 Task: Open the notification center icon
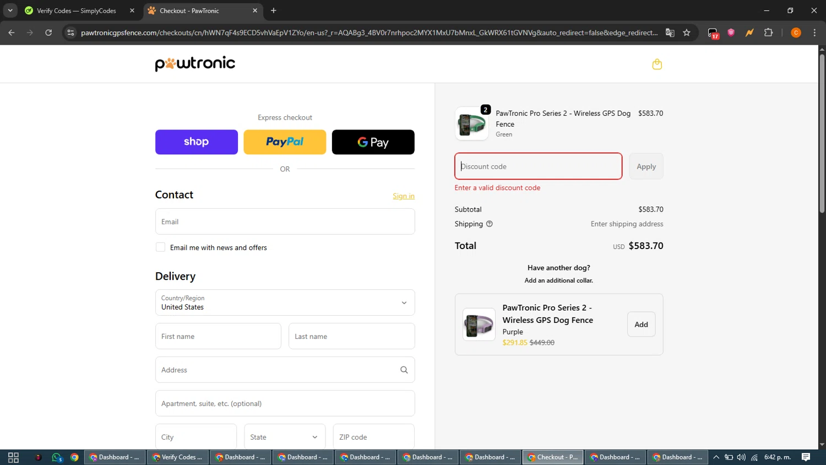(806, 457)
